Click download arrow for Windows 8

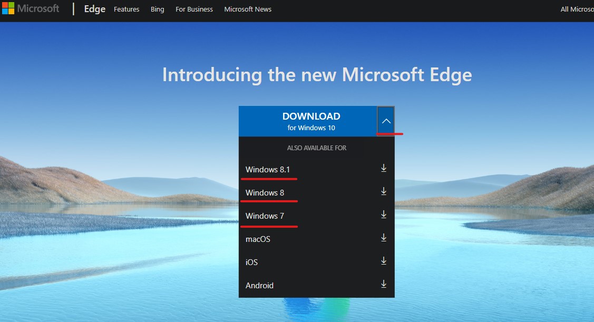pyautogui.click(x=384, y=191)
